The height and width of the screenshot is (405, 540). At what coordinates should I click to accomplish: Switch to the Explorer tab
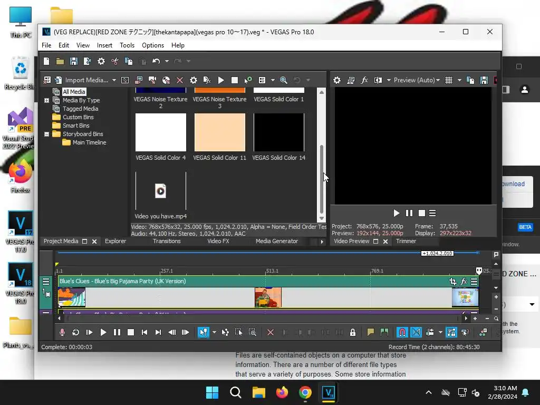[115, 241]
